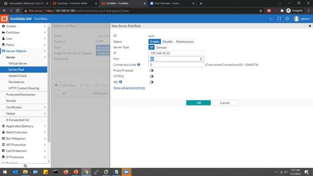Expand the System menu
The width and height of the screenshot is (313, 176).
coord(23,26)
